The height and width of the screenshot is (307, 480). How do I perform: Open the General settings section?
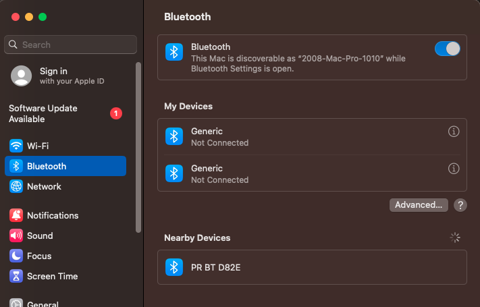44,304
